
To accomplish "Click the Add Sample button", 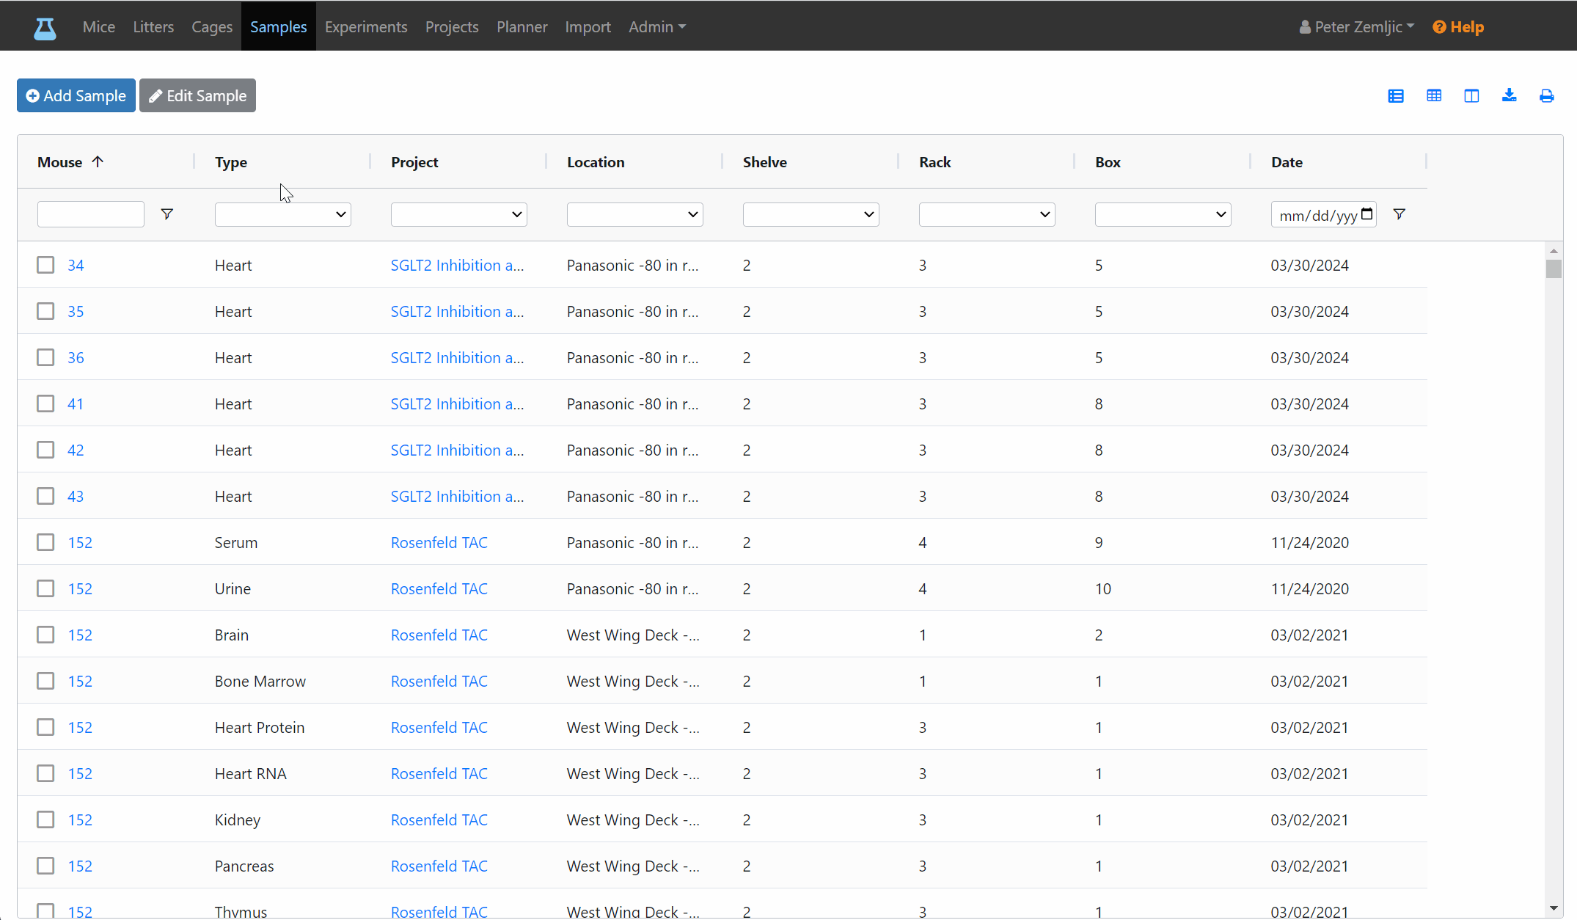I will pos(76,95).
